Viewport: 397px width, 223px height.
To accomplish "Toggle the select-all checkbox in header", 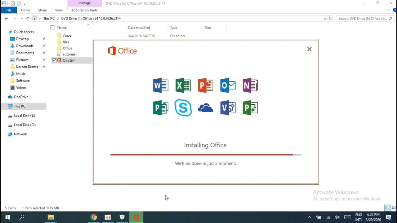I will pos(52,28).
